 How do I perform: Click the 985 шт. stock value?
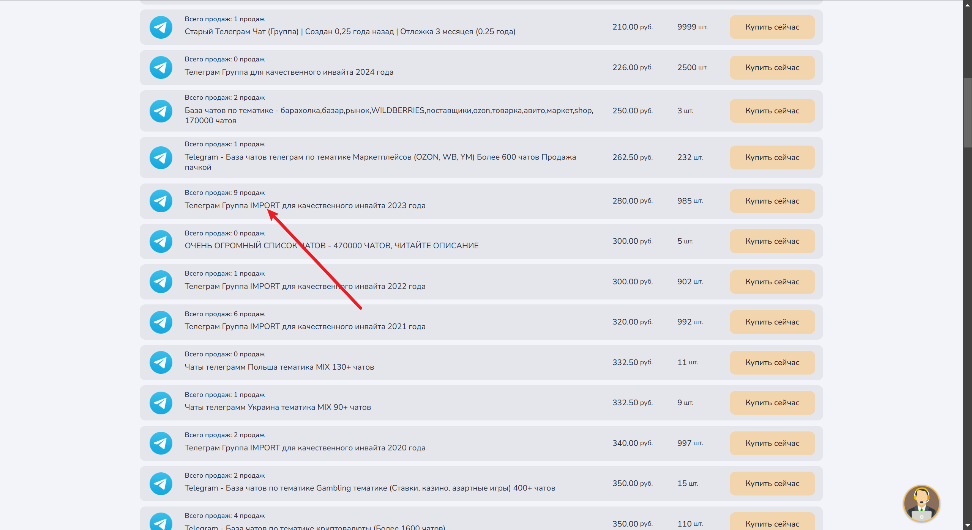[x=690, y=201]
